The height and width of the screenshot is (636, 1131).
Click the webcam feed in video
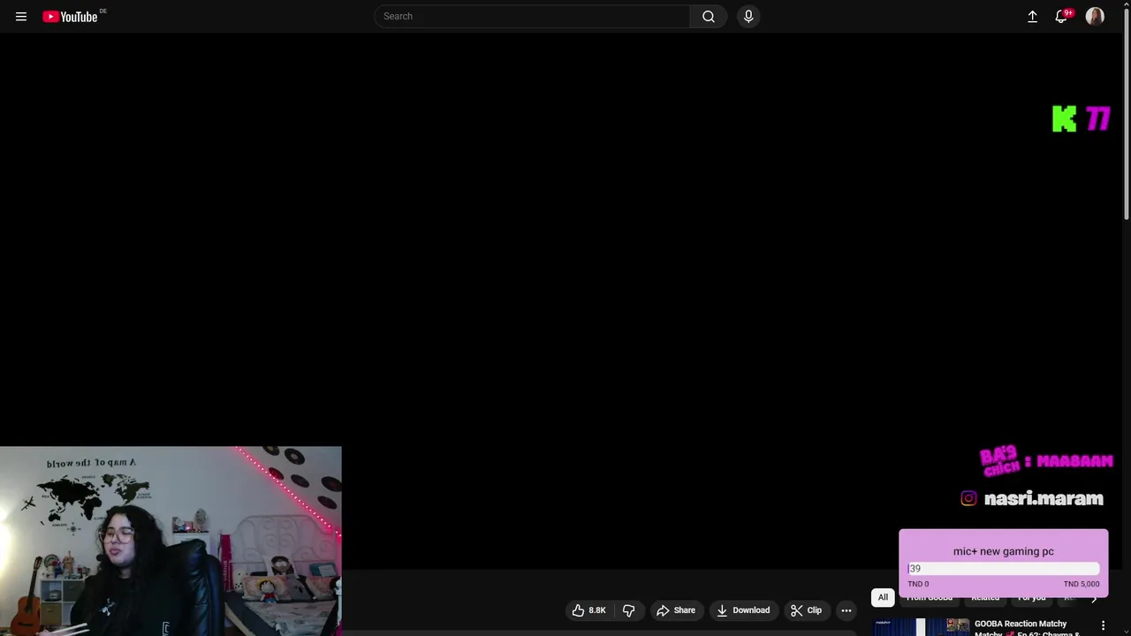pos(171,541)
